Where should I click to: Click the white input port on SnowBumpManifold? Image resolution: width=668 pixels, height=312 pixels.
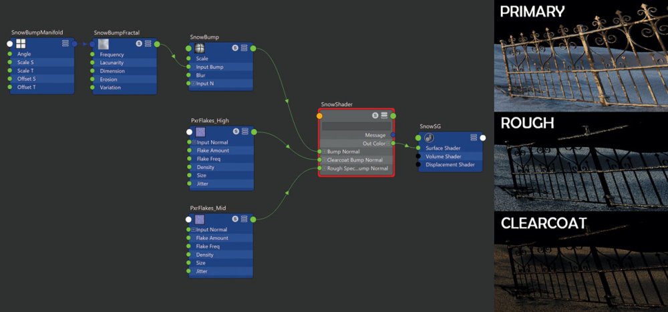click(x=10, y=43)
